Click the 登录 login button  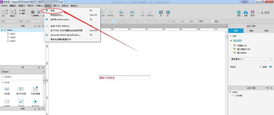[265, 13]
